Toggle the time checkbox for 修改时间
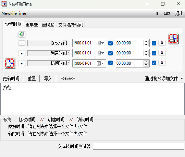Viewport: 185px width, 157px height. [154, 43]
